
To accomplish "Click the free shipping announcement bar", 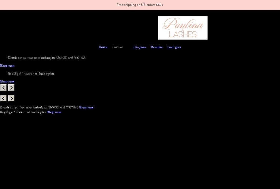I will [140, 5].
